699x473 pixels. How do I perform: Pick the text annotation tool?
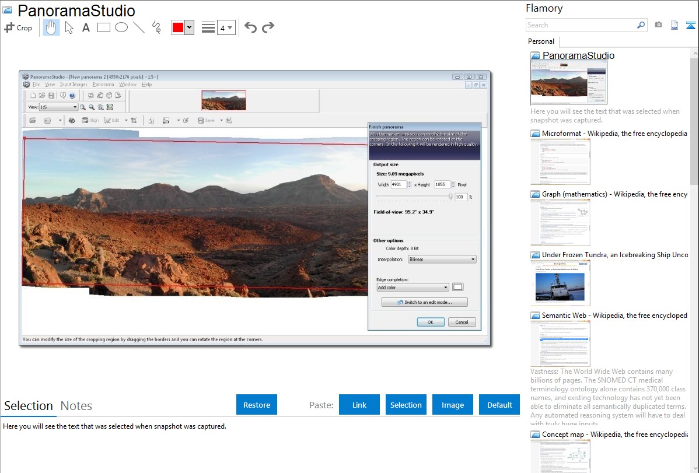(86, 27)
